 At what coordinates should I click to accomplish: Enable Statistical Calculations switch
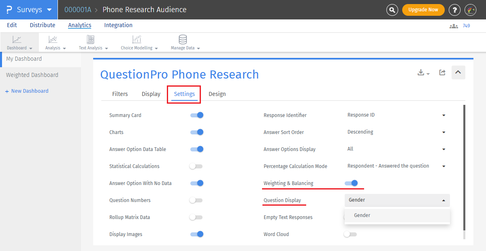pos(196,166)
